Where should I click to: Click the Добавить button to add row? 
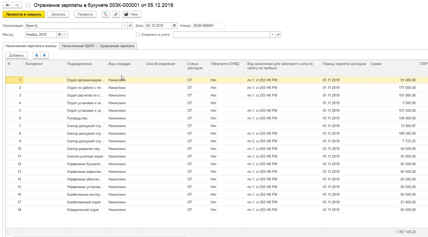click(x=16, y=56)
